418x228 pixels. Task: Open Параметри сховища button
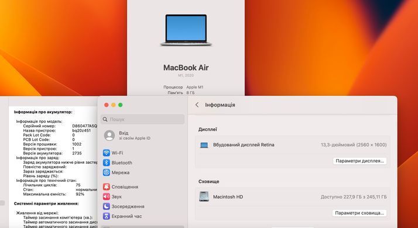coord(359,213)
